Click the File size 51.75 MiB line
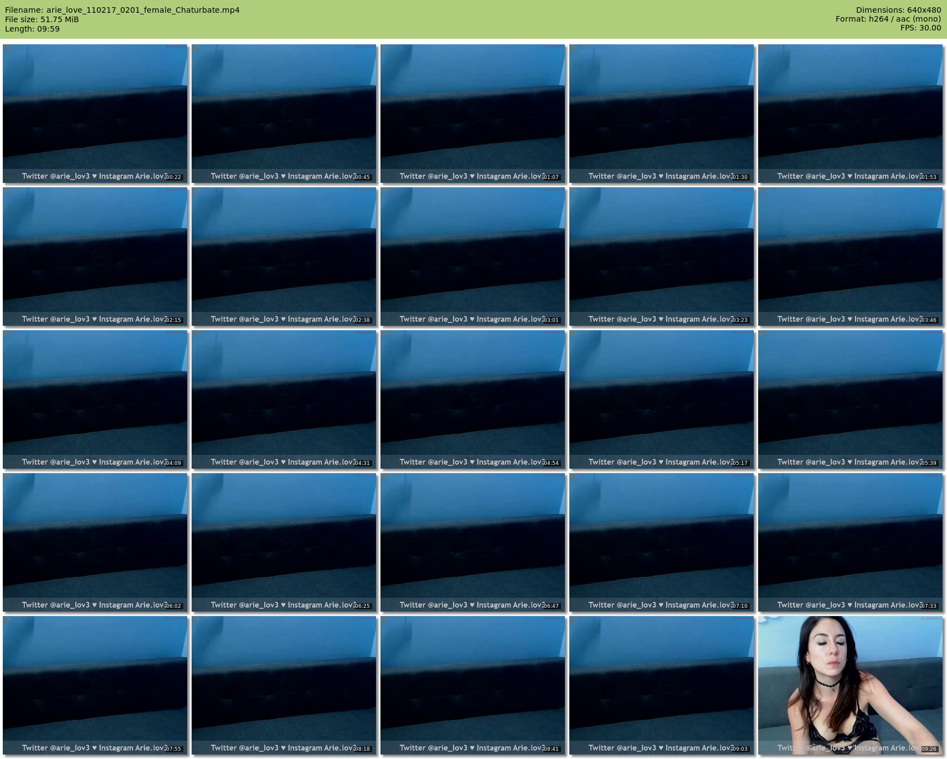The image size is (947, 759). 42,19
